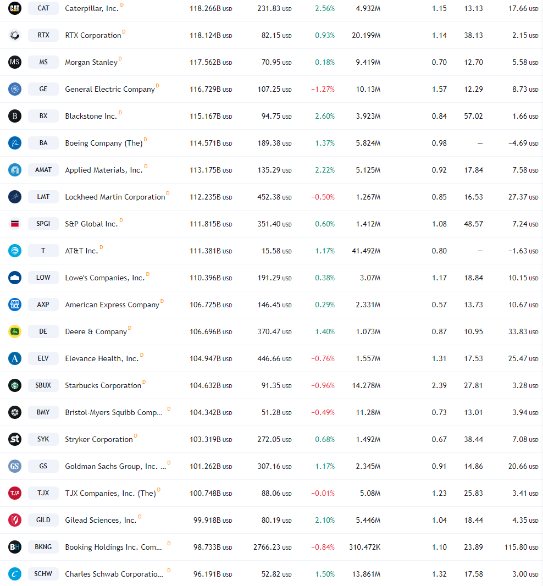Open Caterpillar, Inc. company link
Screen dimensions: 543x586
[x=92, y=9]
